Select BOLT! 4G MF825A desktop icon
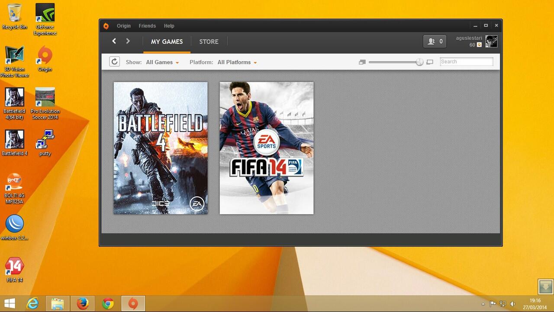 (x=15, y=189)
